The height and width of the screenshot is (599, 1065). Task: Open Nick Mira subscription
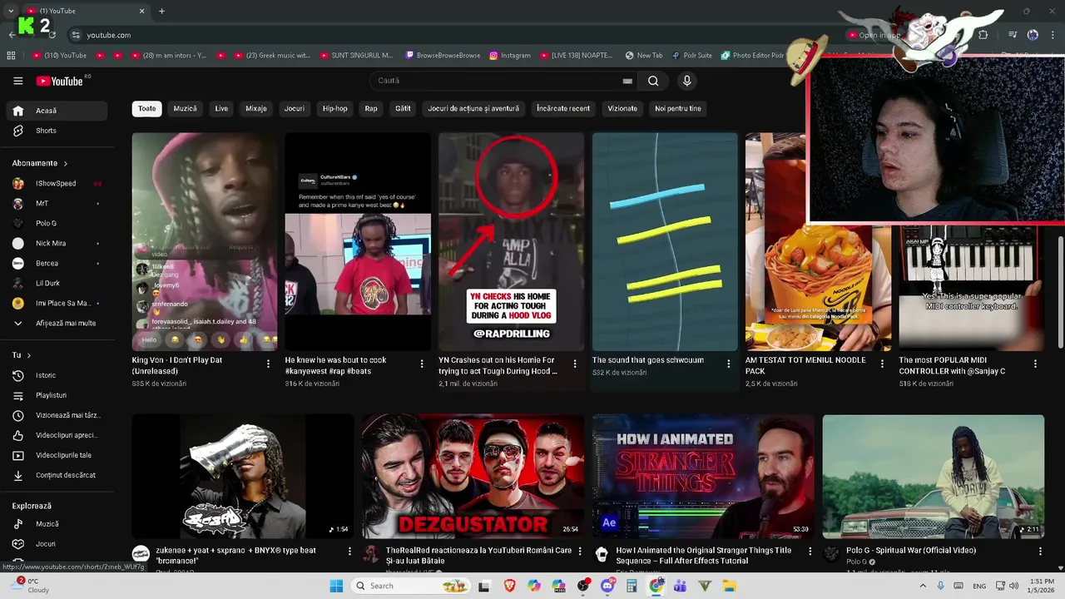tap(57, 243)
